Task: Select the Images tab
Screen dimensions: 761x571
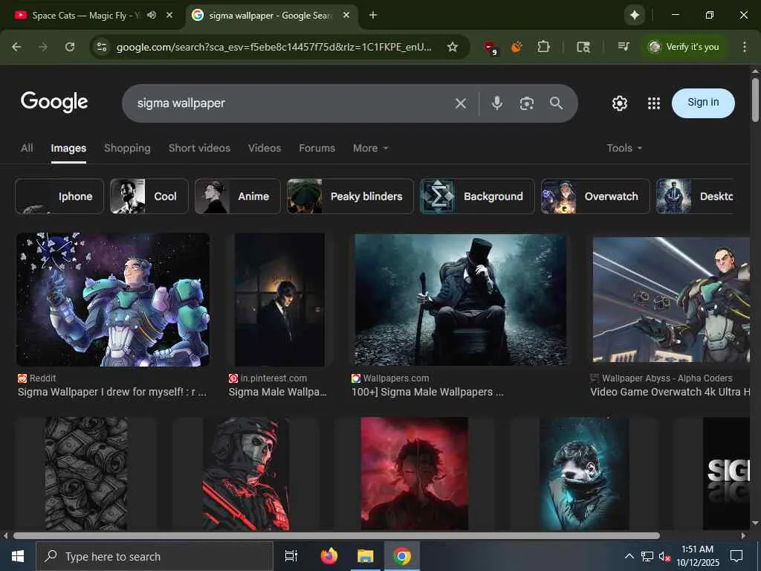Action: click(68, 148)
